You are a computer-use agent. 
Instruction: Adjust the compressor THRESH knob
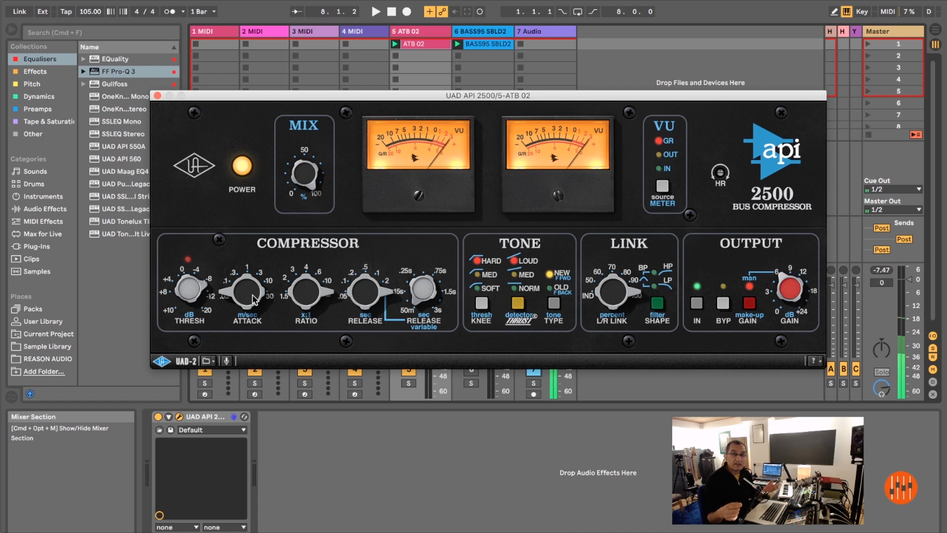[189, 289]
